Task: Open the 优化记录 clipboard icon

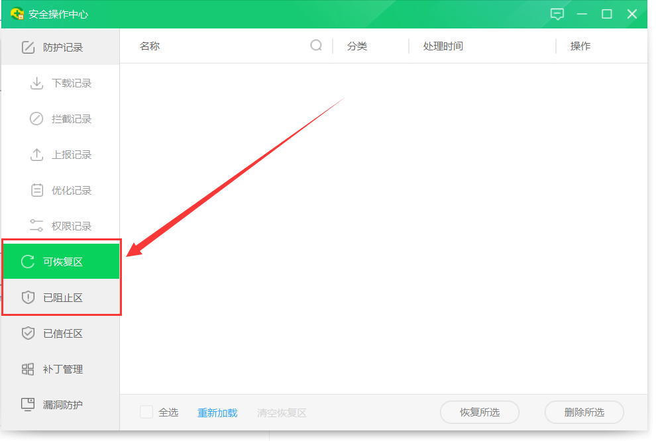Action: point(36,191)
